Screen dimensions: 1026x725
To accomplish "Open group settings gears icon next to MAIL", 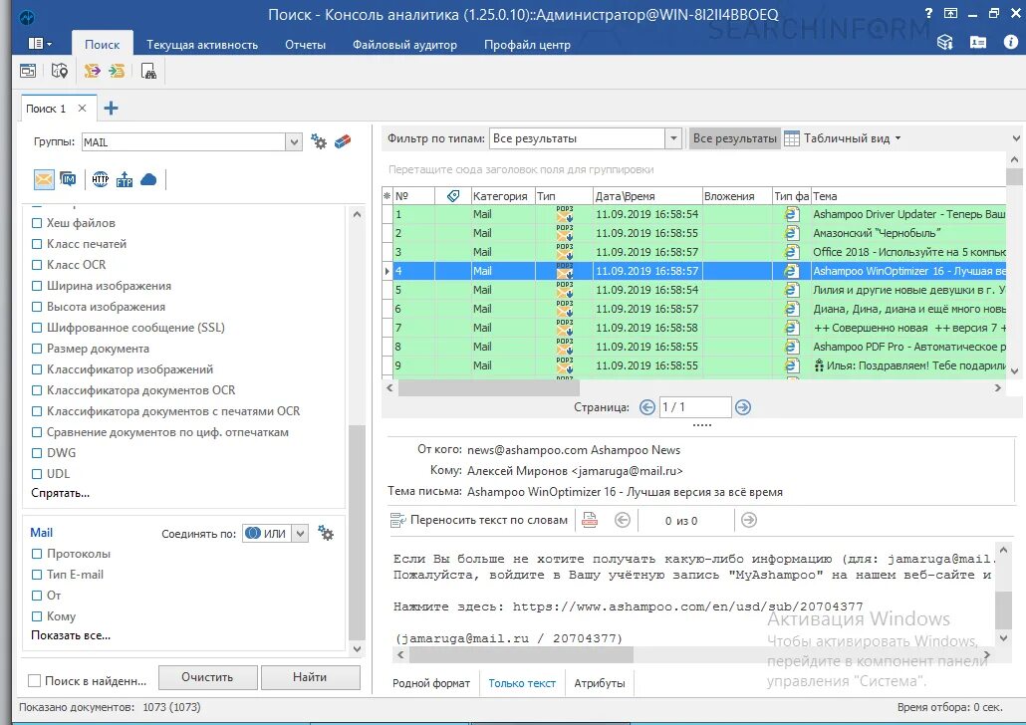I will click(x=319, y=141).
